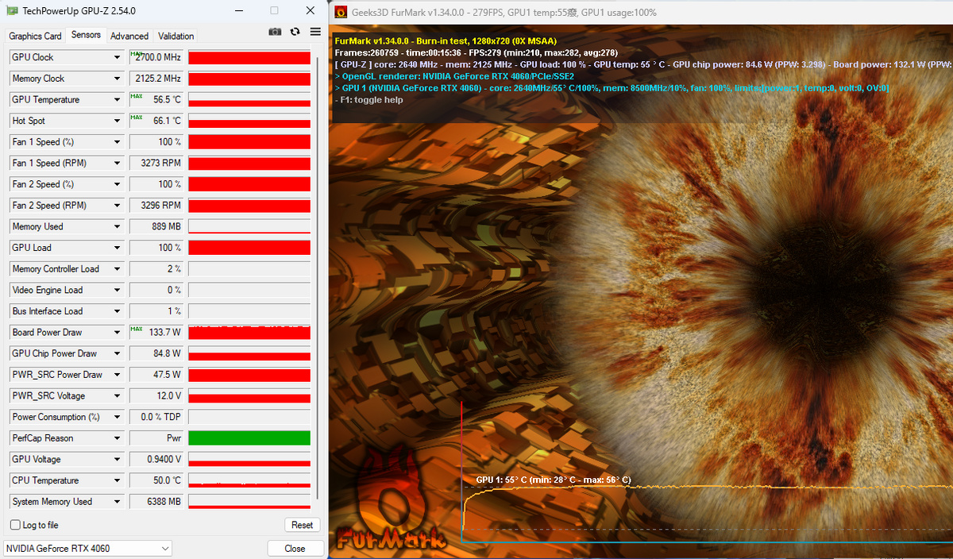Click the Memory Used 889 MB value
Screen dimensions: 953x559
pos(156,226)
